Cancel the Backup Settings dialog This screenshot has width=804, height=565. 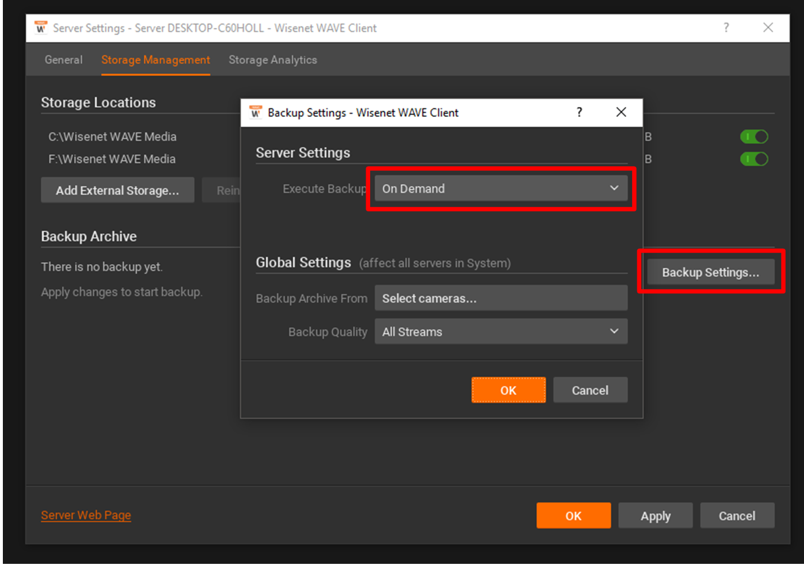coord(590,390)
